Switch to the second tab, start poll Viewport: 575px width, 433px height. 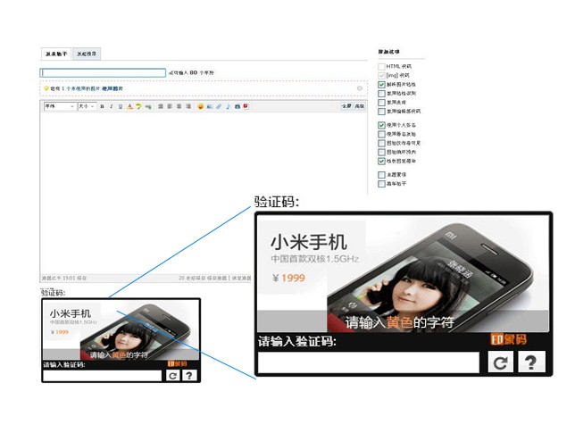click(x=87, y=54)
